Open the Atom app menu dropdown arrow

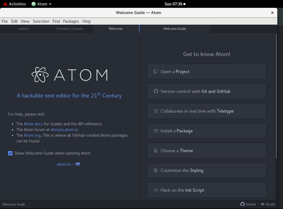coord(50,4)
